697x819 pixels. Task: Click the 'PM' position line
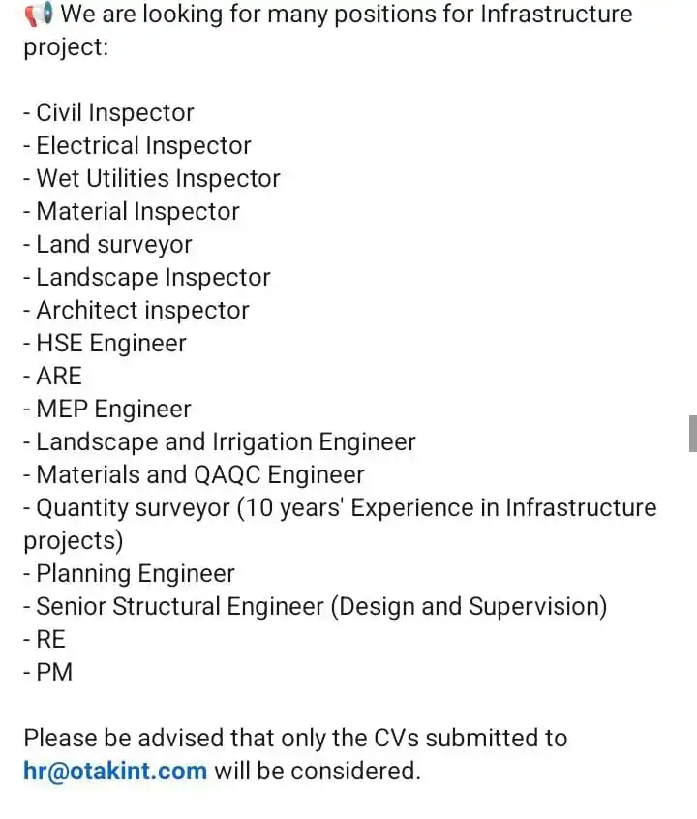48,672
